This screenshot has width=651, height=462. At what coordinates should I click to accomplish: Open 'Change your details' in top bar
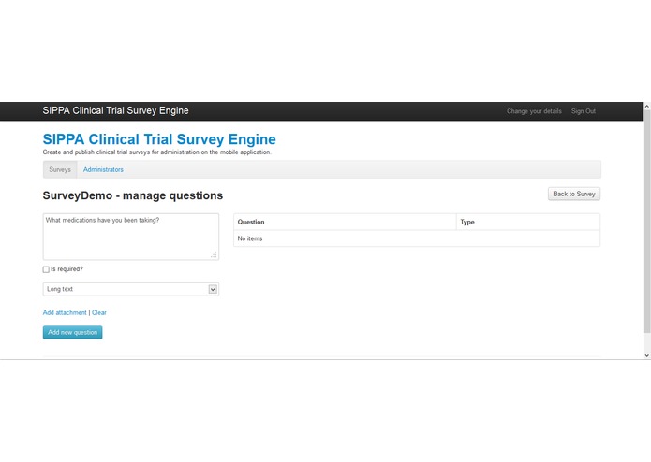click(x=534, y=111)
